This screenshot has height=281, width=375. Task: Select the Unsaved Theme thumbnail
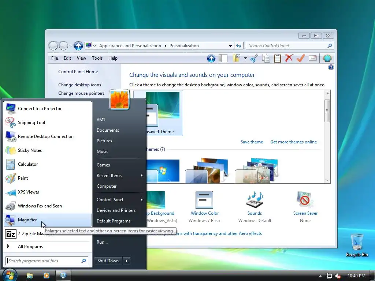pyautogui.click(x=164, y=113)
